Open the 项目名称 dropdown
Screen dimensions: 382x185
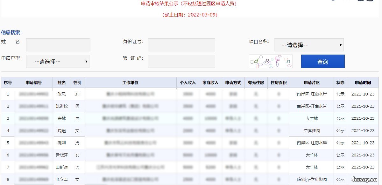coord(309,44)
